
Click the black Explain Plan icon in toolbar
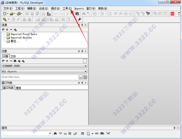tap(148, 14)
